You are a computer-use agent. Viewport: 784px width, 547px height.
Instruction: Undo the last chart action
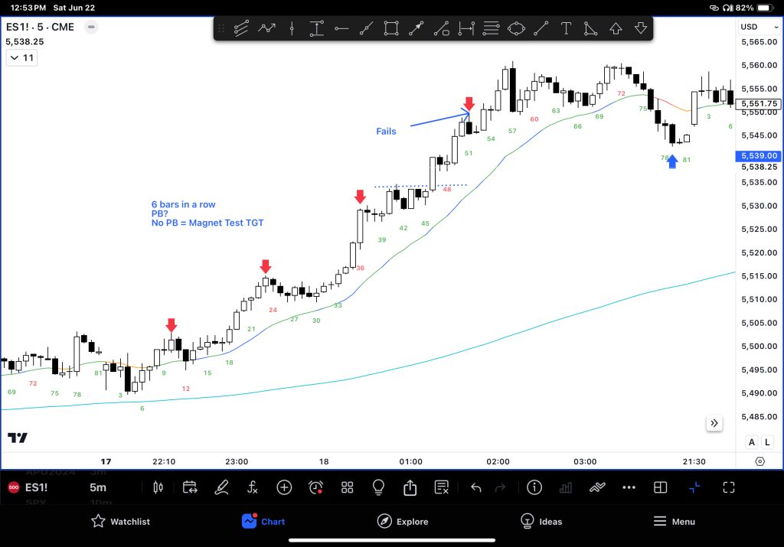475,487
